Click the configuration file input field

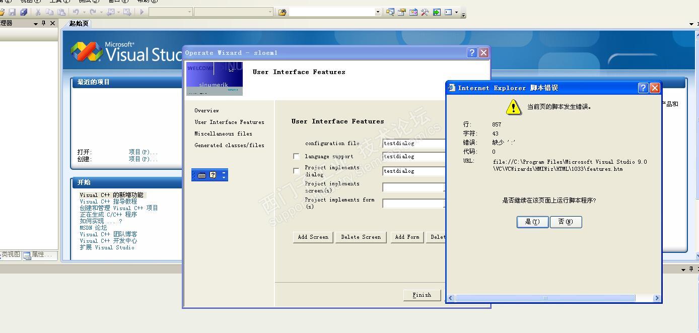(413, 144)
